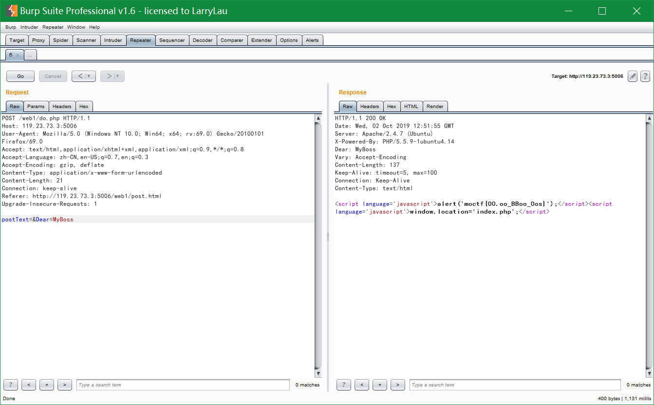Switch to the request Headers tab
This screenshot has width=654, height=405.
point(62,106)
